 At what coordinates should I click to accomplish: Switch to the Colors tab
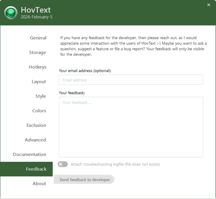click(39, 111)
